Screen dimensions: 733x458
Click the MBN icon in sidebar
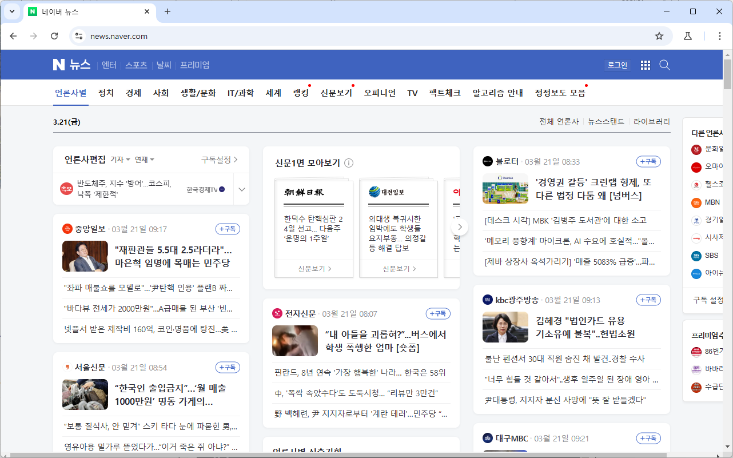click(x=696, y=202)
